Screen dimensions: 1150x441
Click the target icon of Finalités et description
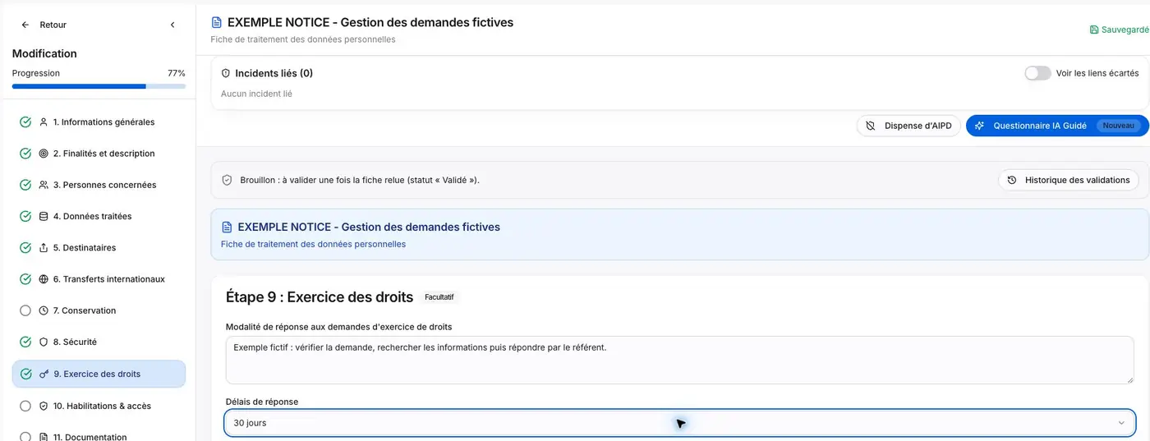[44, 154]
